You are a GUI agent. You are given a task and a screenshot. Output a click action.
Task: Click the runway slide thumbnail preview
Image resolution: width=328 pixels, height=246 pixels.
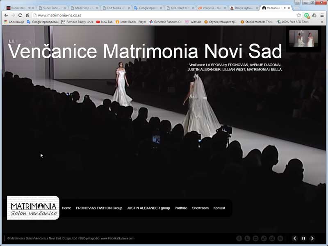point(303,39)
